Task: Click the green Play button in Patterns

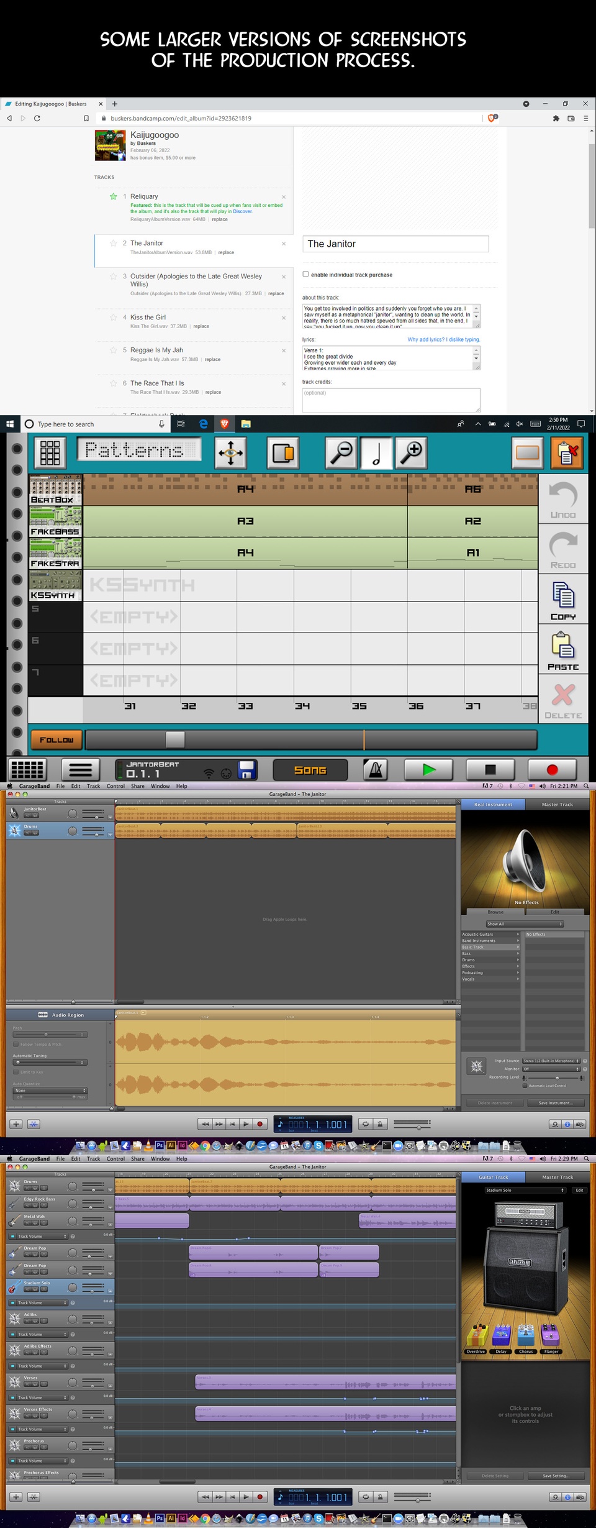Action: (428, 770)
